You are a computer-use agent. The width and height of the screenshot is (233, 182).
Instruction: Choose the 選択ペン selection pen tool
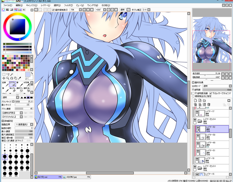[x=20, y=90]
